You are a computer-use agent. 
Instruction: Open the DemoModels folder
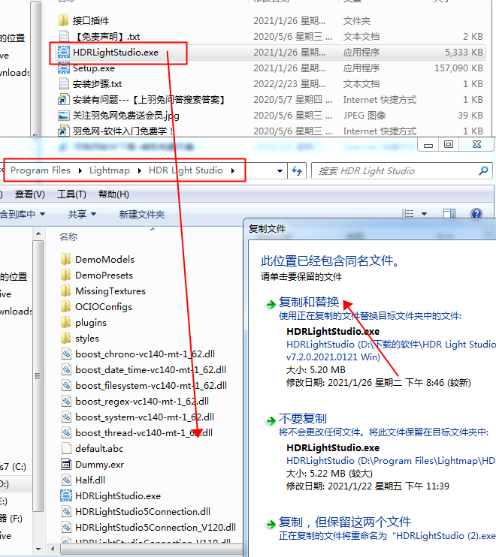click(104, 260)
